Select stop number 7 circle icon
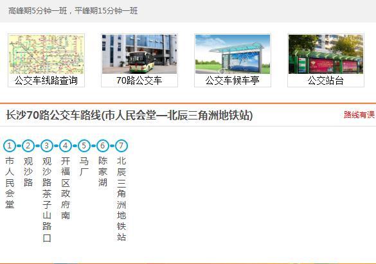This screenshot has height=264, width=376. pos(121,146)
